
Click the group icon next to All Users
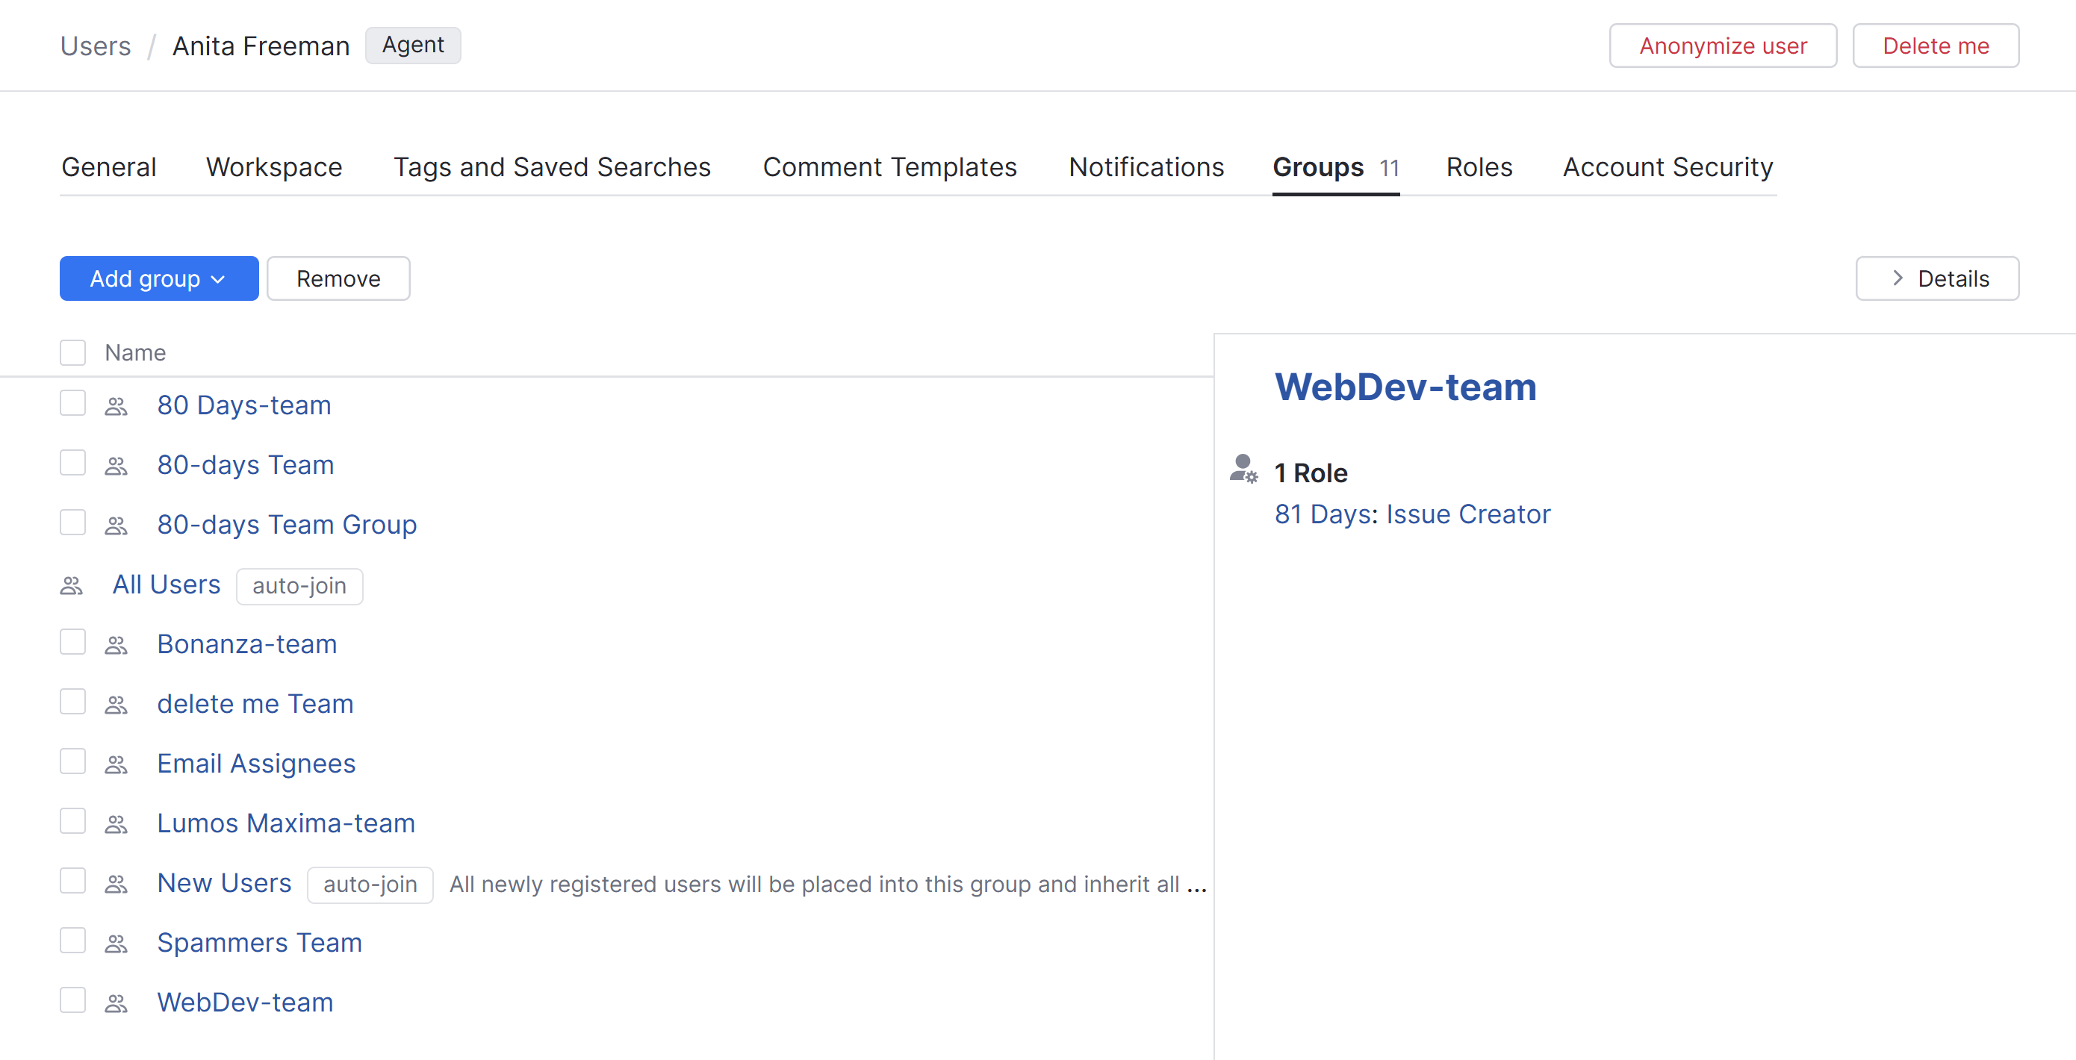(x=71, y=585)
